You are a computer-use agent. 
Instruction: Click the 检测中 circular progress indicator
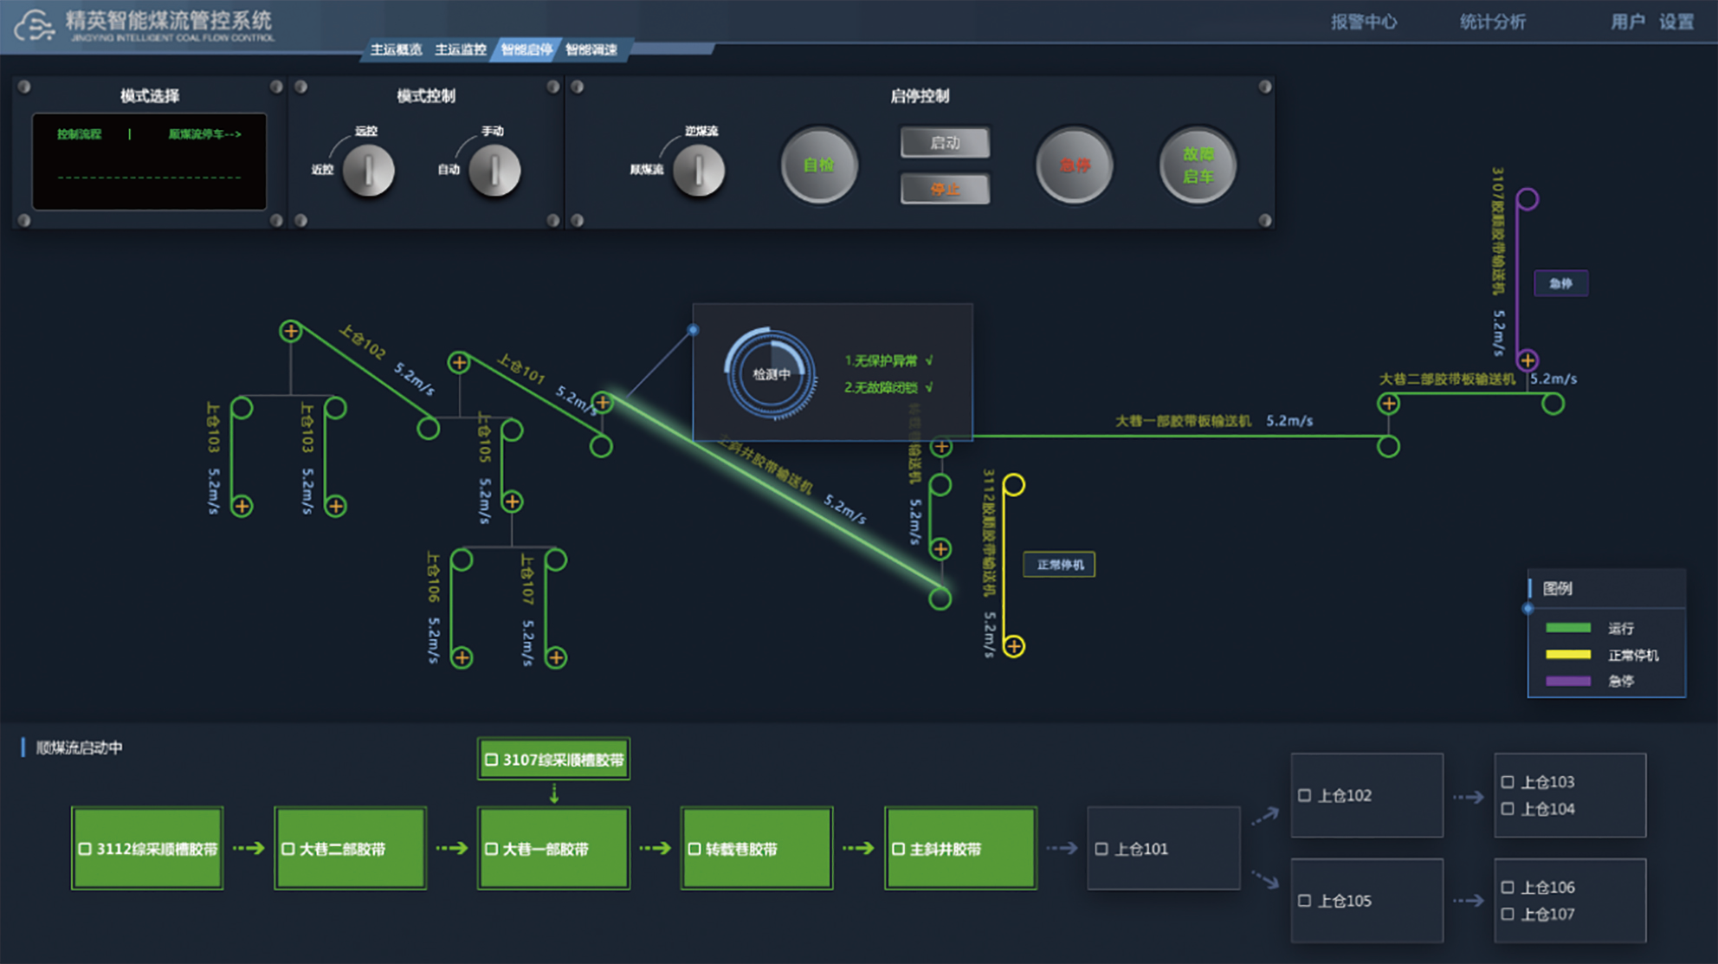(x=771, y=374)
